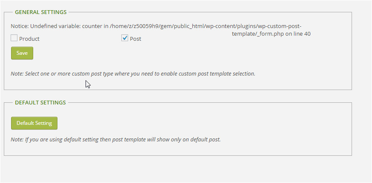Click the Product checkbox label text
Viewport: 372px width, 183px height.
pos(29,39)
